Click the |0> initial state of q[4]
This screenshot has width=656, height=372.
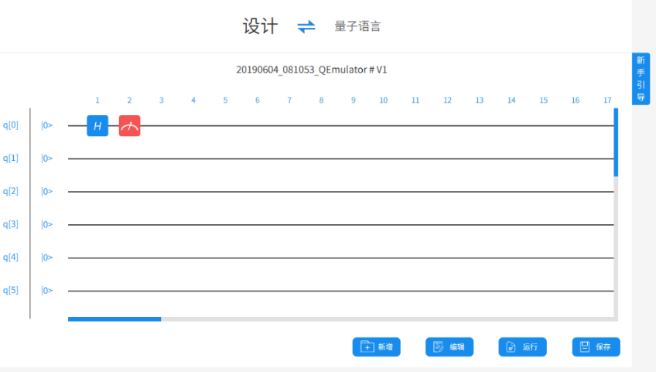[x=47, y=258]
